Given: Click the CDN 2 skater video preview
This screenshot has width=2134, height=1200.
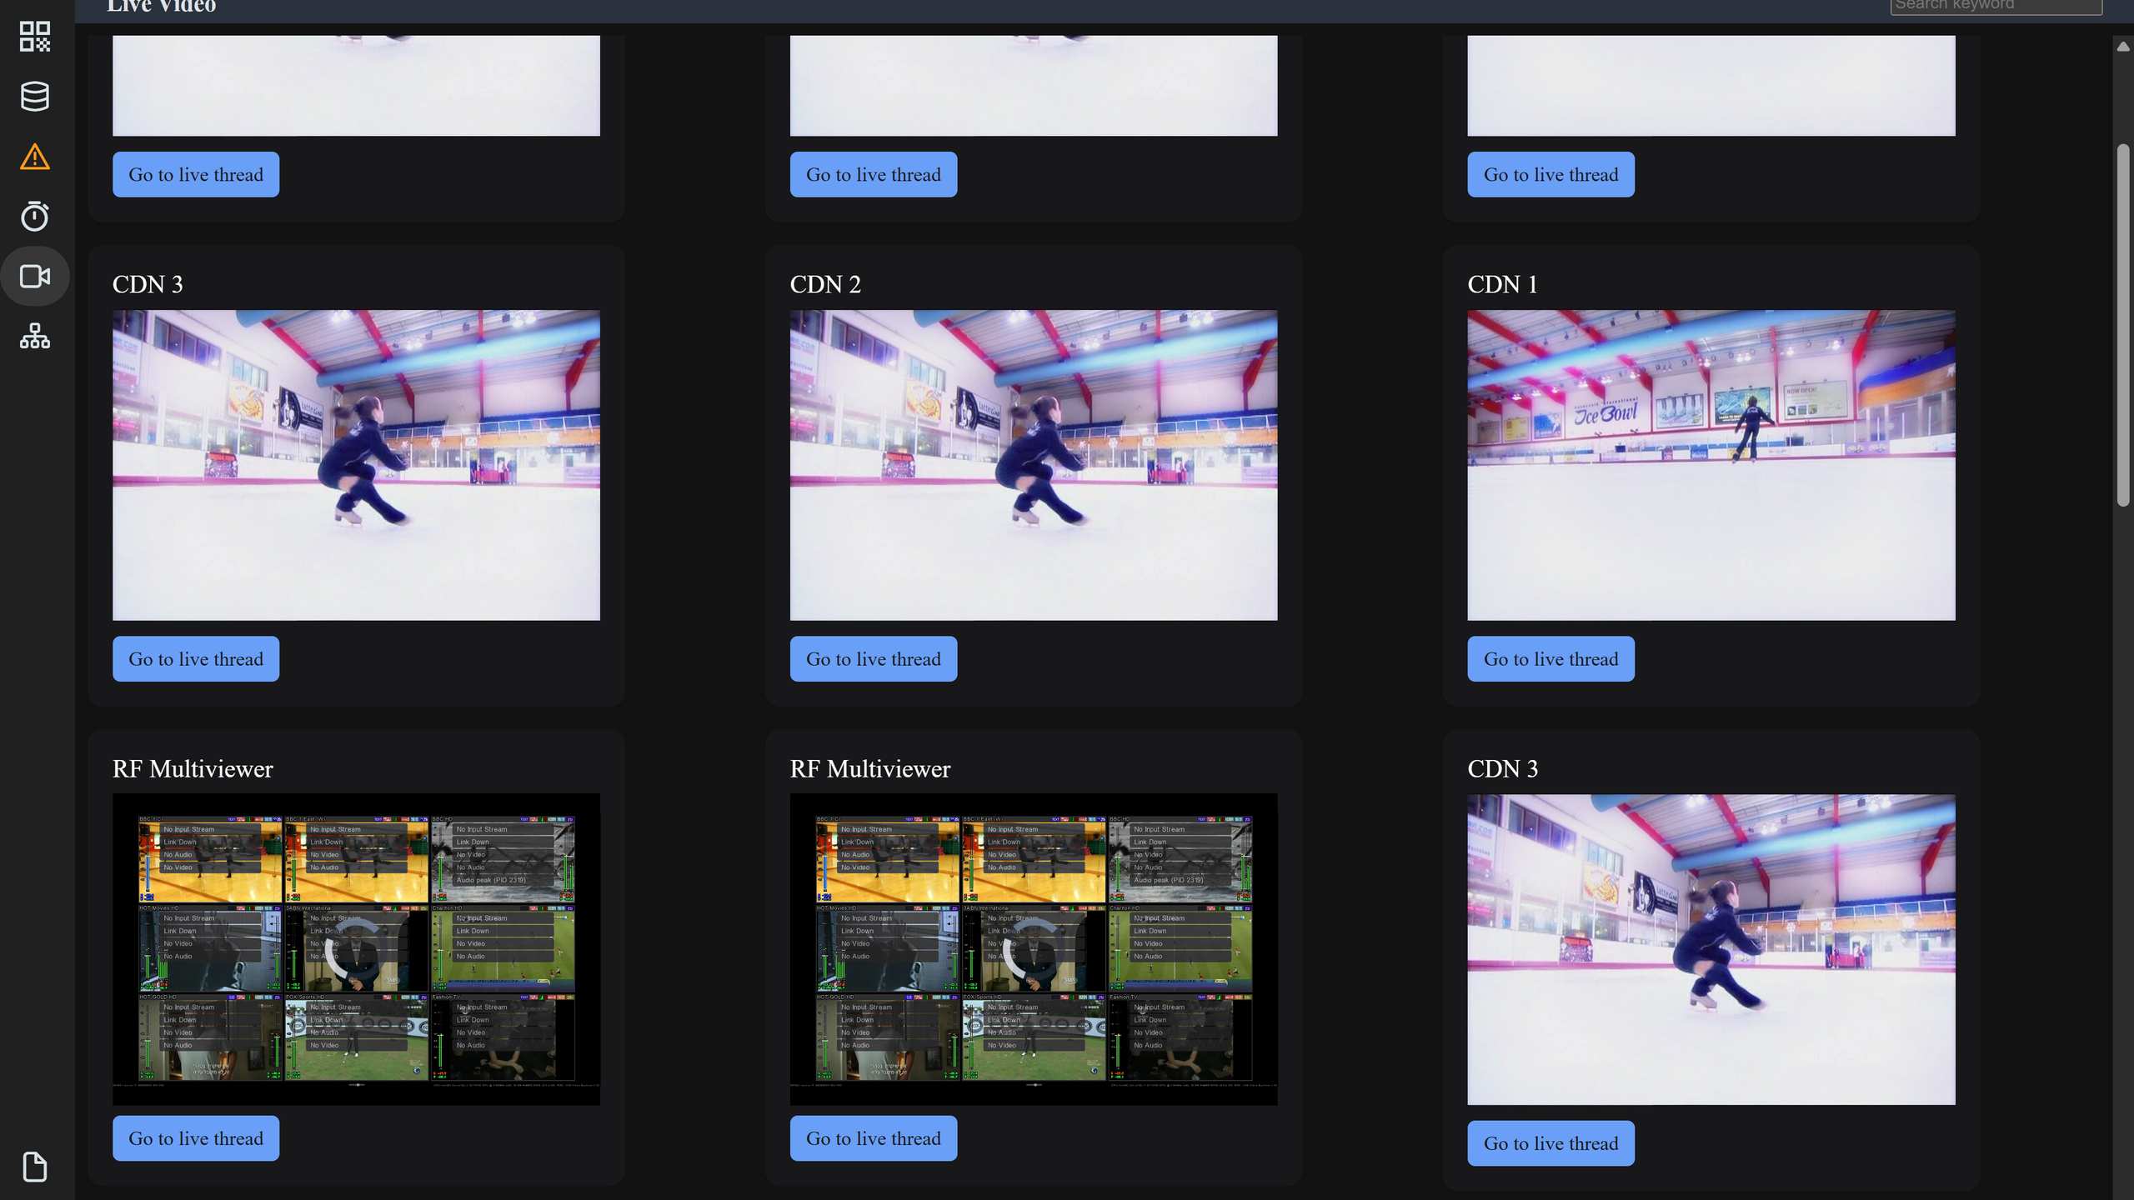Looking at the screenshot, I should pyautogui.click(x=1033, y=465).
